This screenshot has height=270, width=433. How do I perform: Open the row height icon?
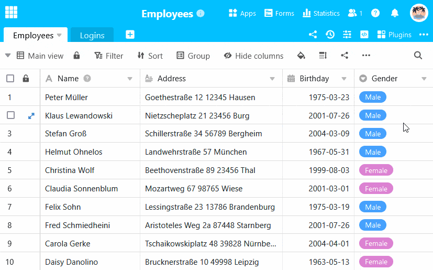point(323,56)
